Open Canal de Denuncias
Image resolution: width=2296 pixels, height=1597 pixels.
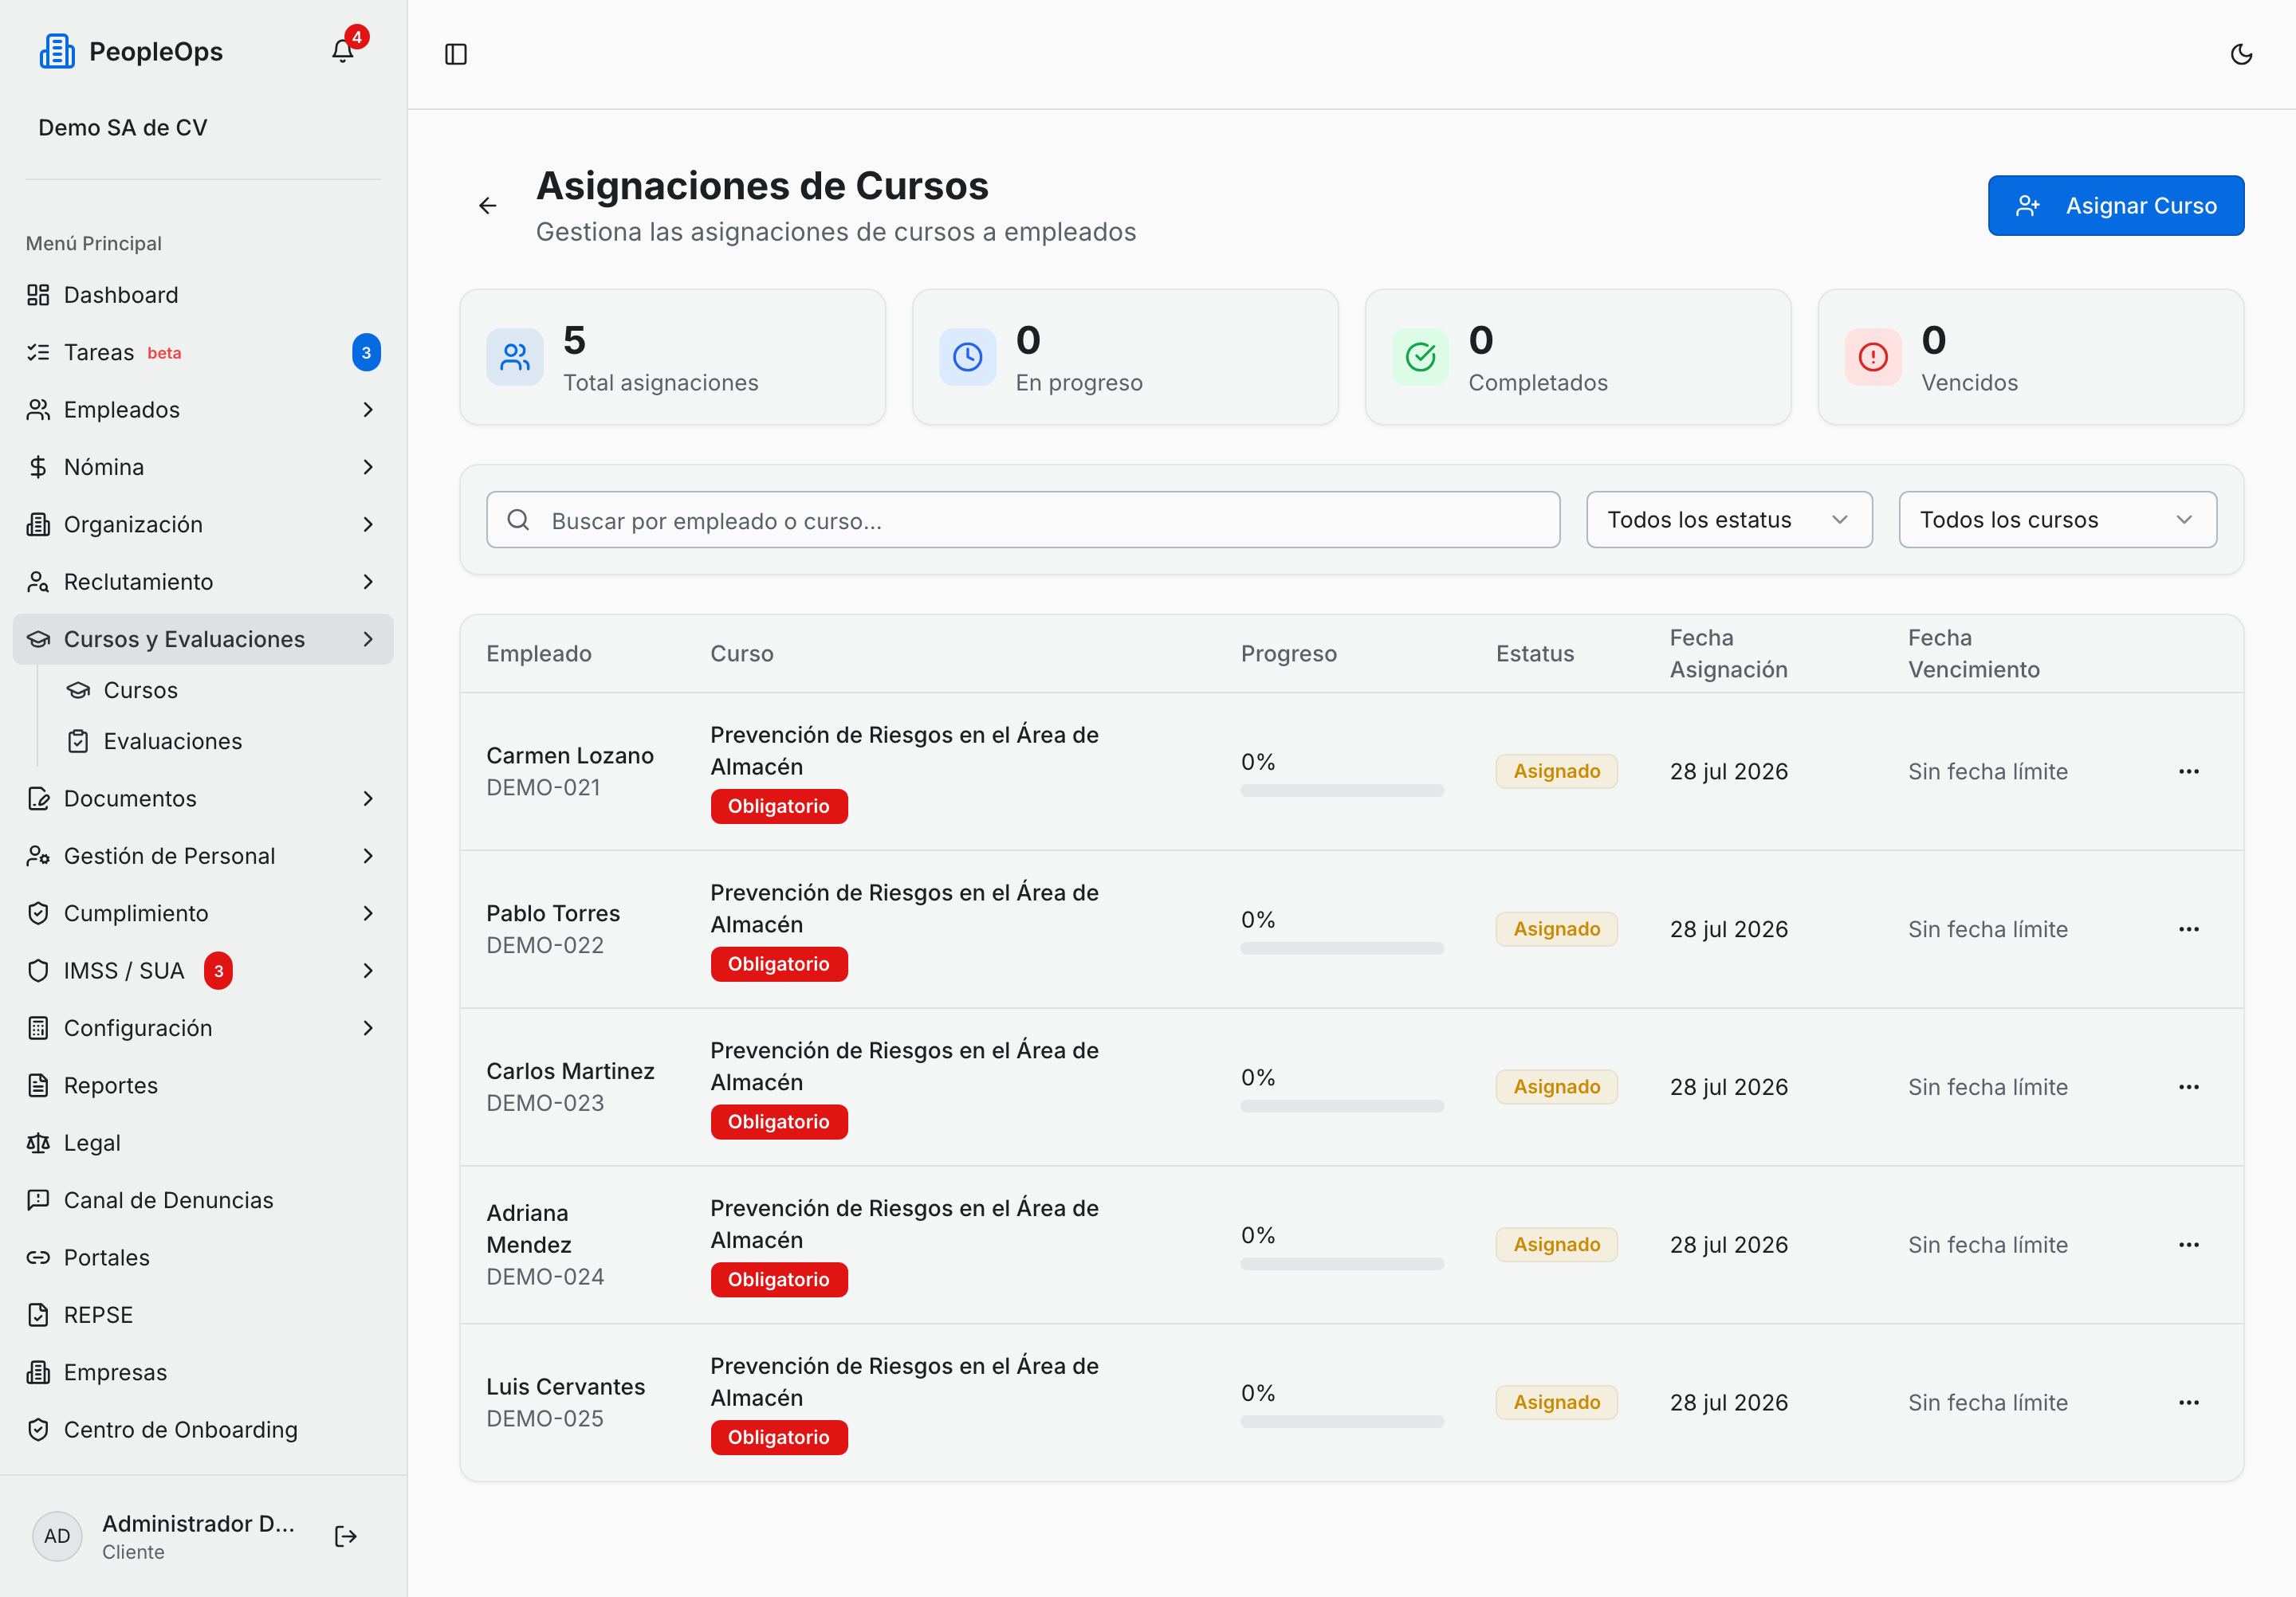click(203, 1200)
